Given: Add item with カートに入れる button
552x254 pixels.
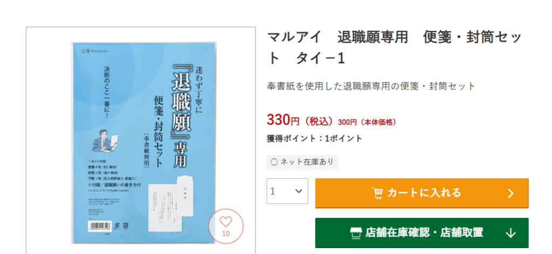Looking at the screenshot, I should pos(422,193).
